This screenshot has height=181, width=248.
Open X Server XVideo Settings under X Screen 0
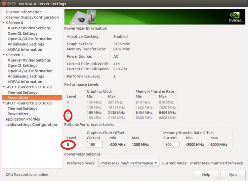(x=29, y=28)
